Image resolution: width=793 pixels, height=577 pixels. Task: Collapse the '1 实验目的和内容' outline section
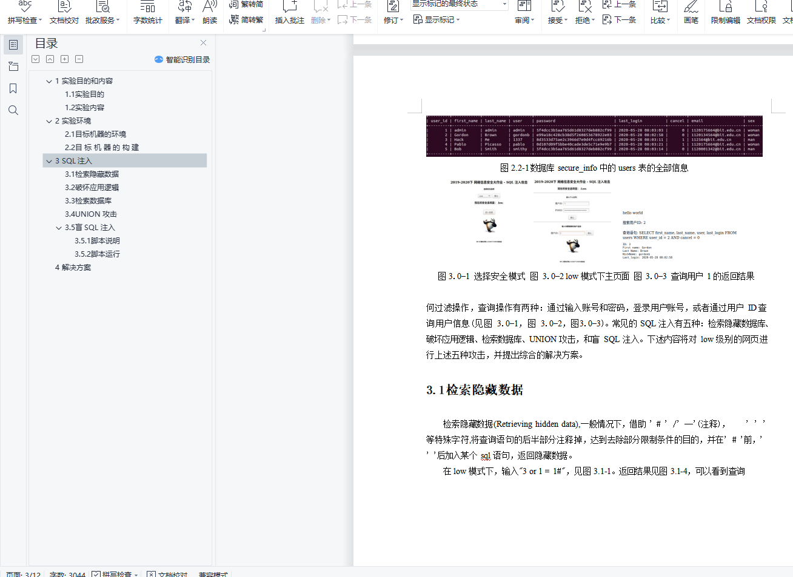(49, 81)
